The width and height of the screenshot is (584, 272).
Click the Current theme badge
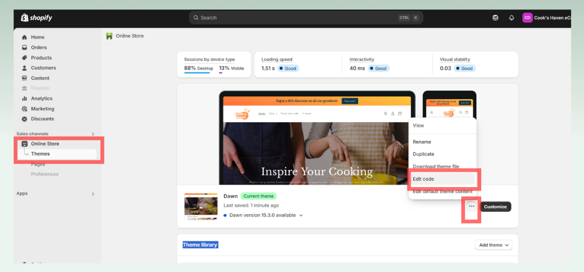258,196
